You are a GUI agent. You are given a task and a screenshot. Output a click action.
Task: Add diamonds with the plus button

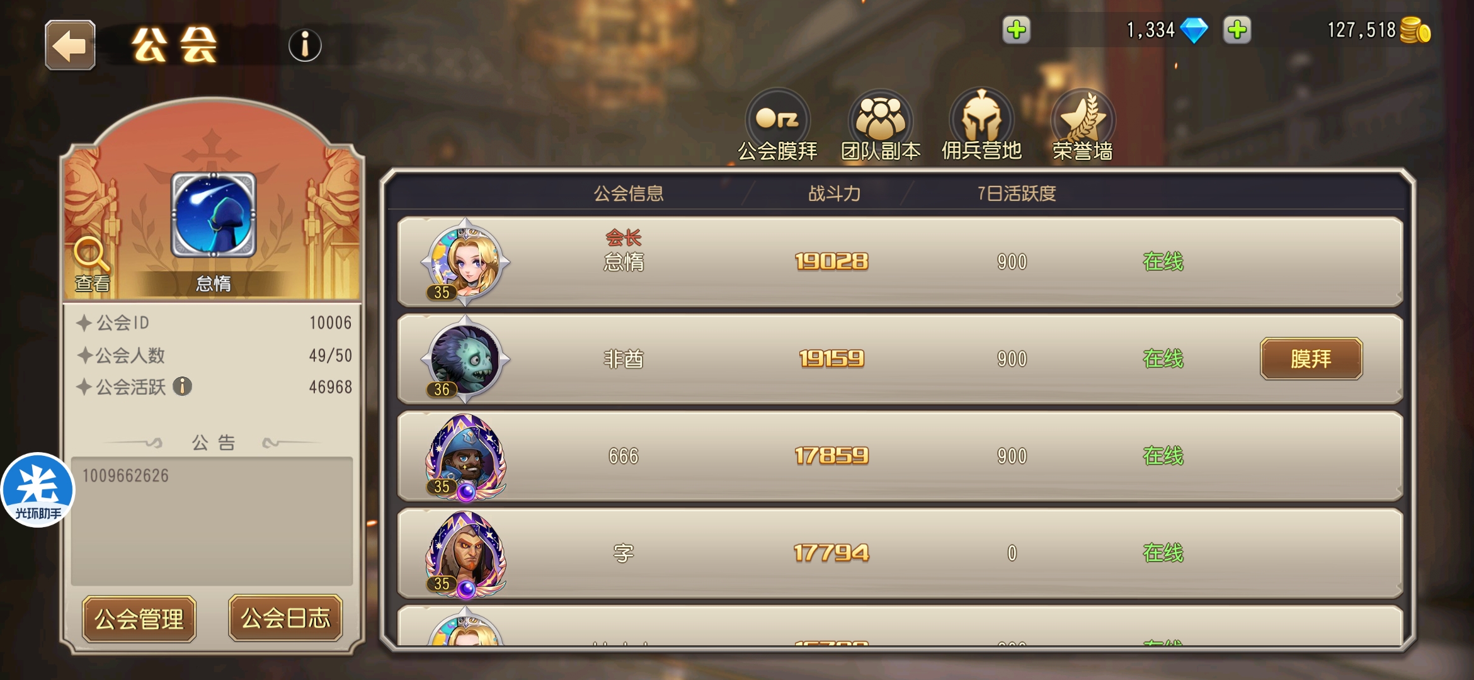1016,30
